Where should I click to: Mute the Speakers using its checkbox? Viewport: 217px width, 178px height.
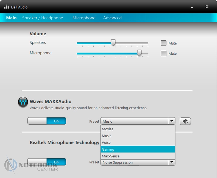(x=164, y=43)
